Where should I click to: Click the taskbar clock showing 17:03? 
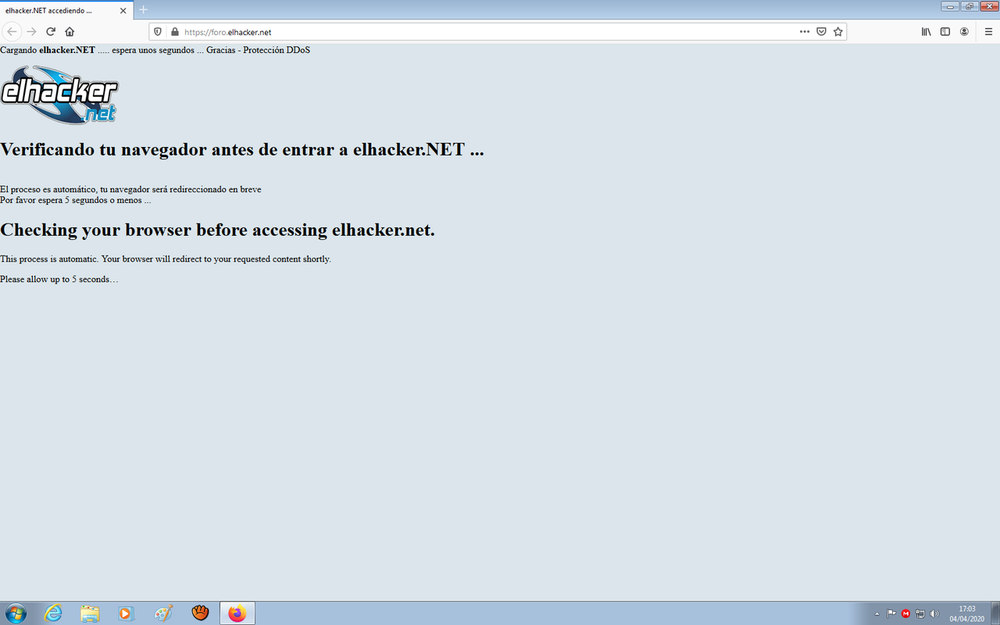pyautogui.click(x=966, y=613)
